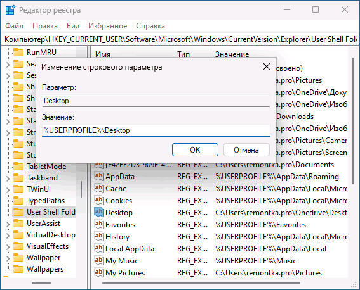Viewport: 360px width, 290px height.
Task: Select the TypedPaths key in tree
Action: click(46, 201)
